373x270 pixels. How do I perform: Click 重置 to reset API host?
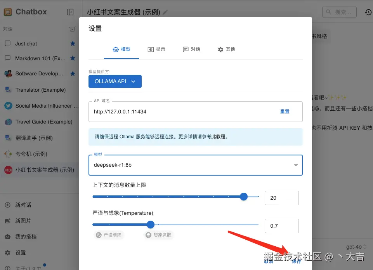click(x=285, y=111)
